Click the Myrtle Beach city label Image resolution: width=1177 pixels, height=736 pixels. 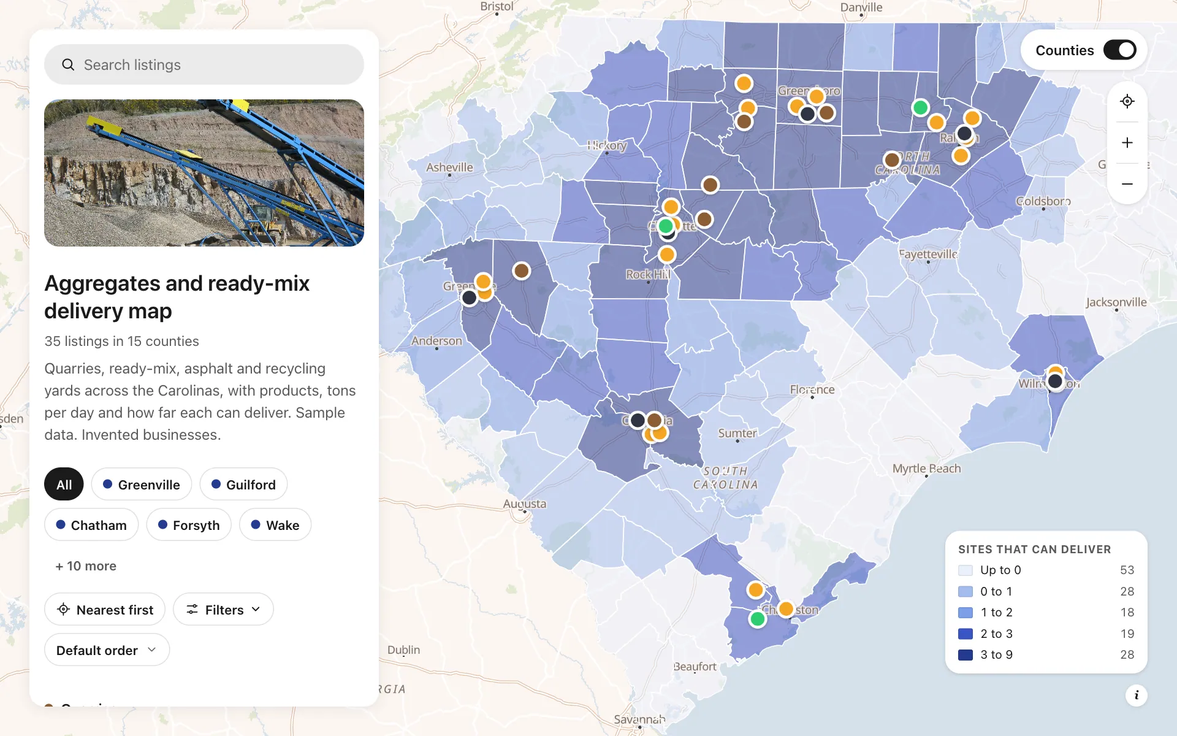click(926, 469)
